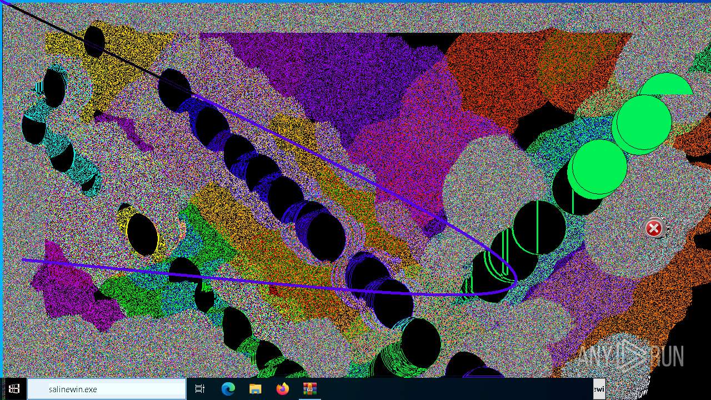Click the taskbar search box showing salinewin.exe
This screenshot has width=711, height=400.
[107, 389]
